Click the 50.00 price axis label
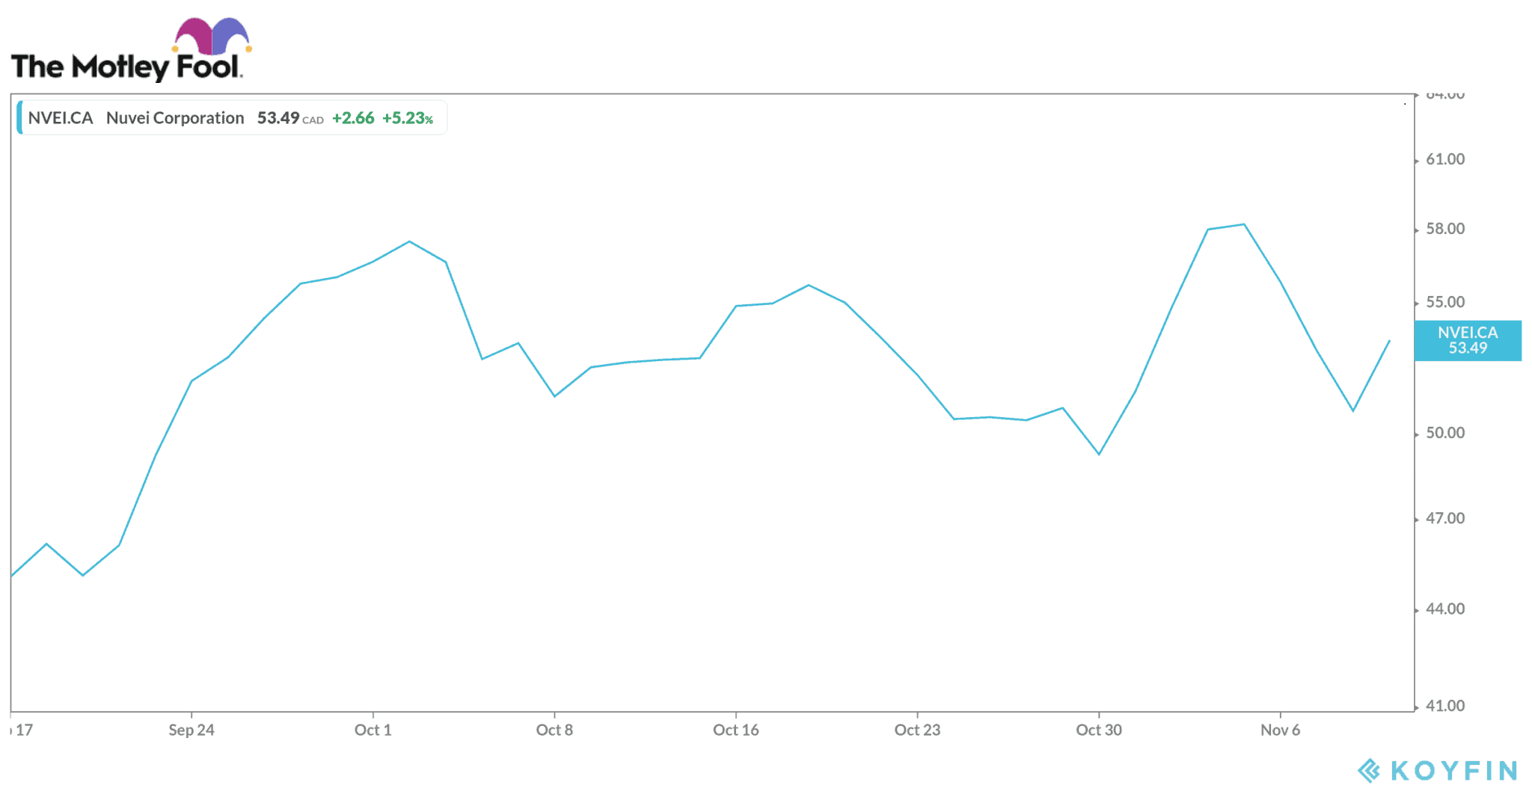Screen dimensions: 1532x791 tap(1445, 433)
